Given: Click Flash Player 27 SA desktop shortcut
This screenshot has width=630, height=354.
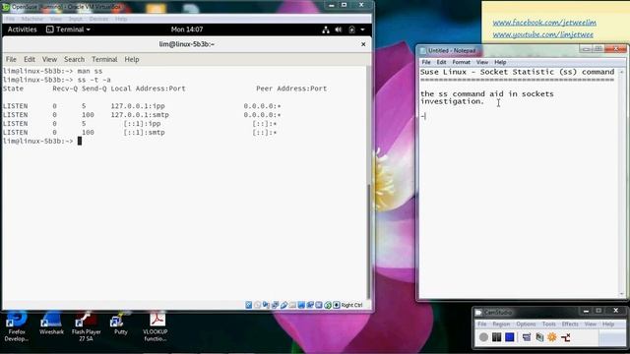Looking at the screenshot, I should coord(86,326).
